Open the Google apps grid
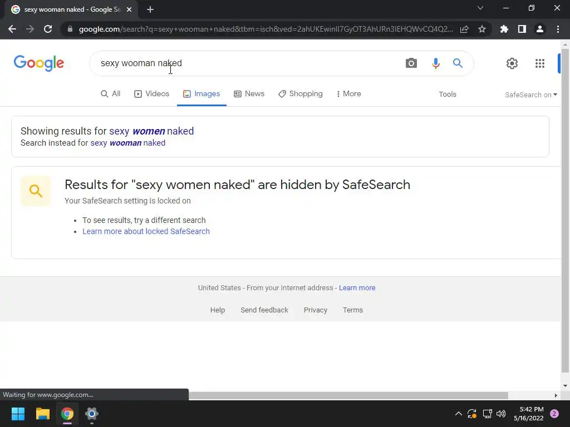Image resolution: width=570 pixels, height=427 pixels. [x=540, y=63]
